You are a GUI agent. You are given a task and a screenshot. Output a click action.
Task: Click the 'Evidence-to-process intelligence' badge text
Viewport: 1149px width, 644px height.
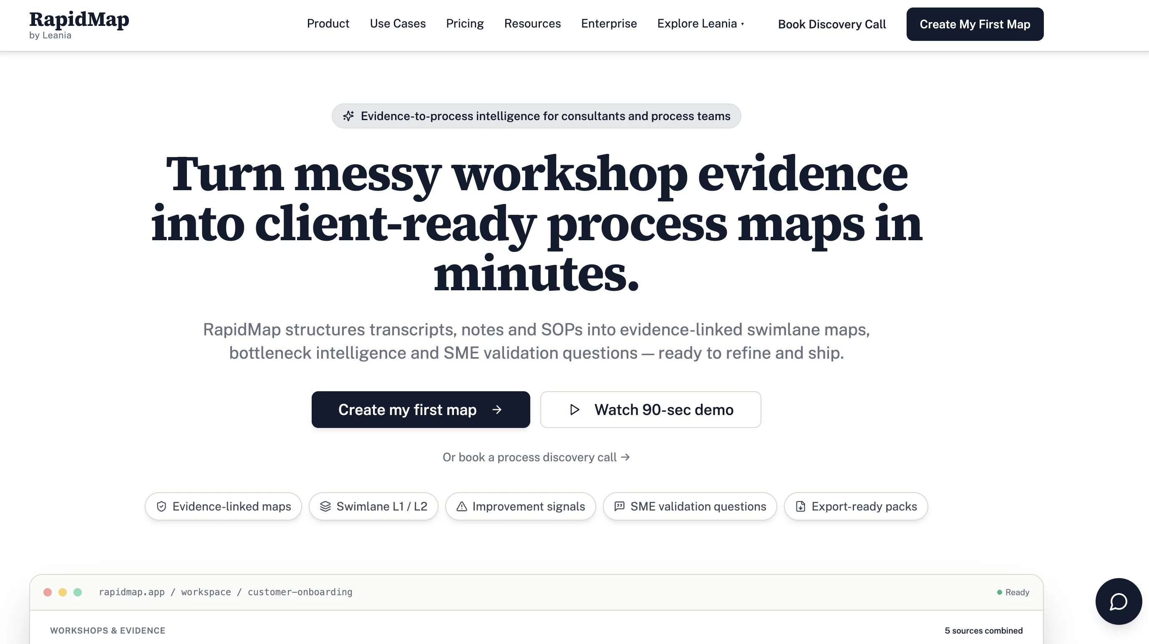pos(546,116)
